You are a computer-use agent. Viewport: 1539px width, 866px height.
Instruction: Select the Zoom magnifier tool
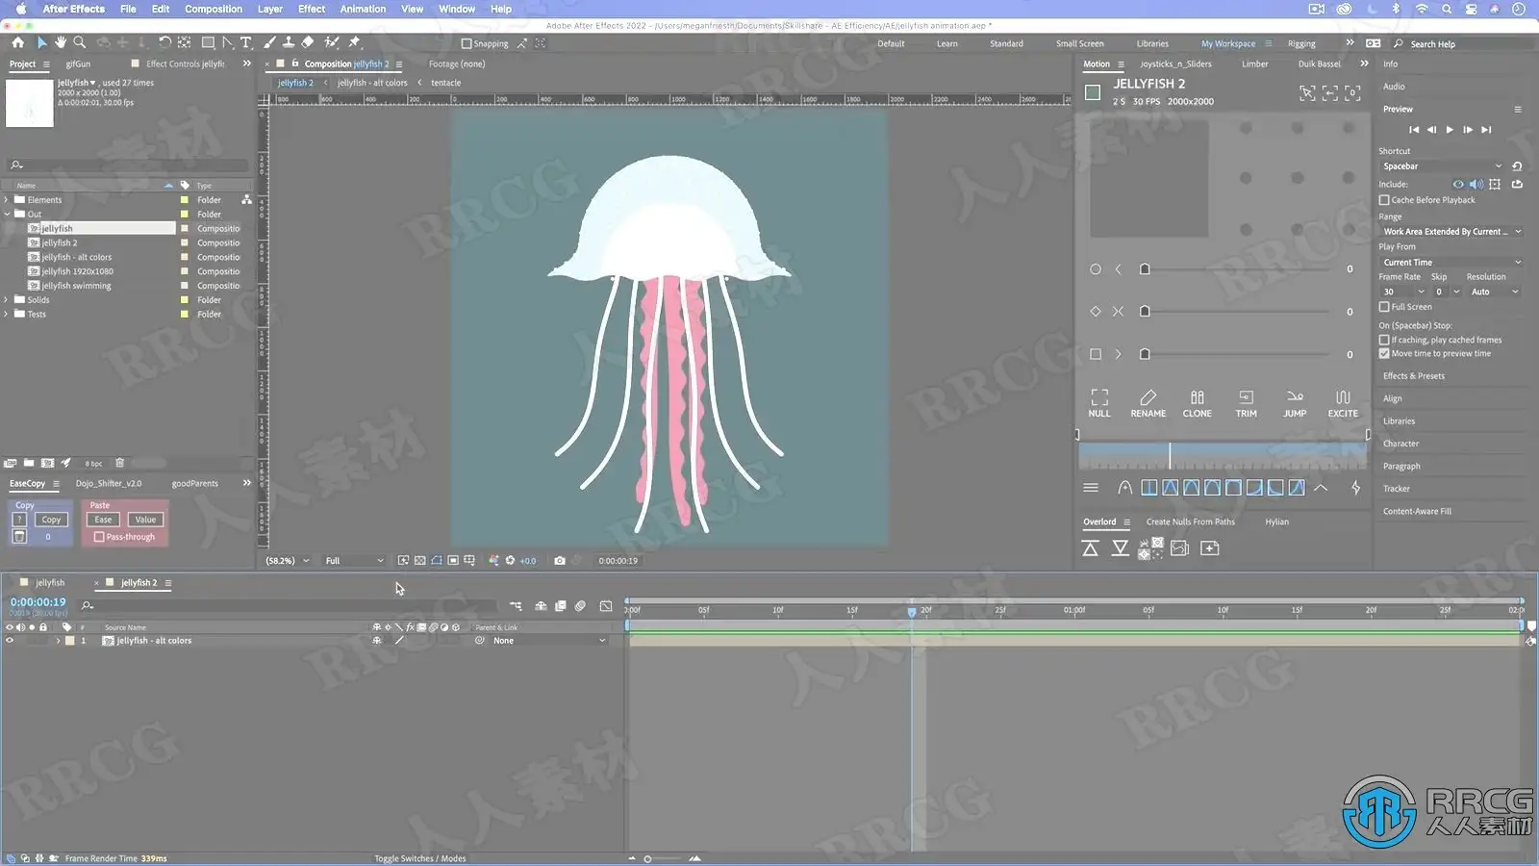click(x=80, y=42)
